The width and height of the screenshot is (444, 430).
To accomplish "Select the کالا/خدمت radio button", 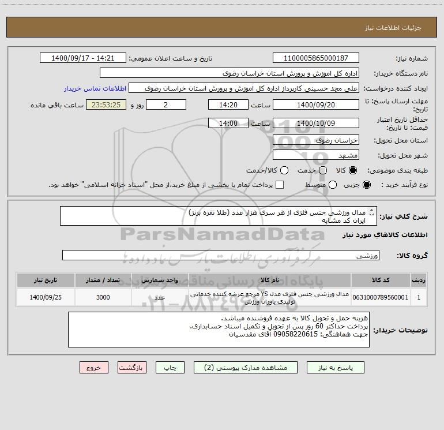I will (x=284, y=170).
